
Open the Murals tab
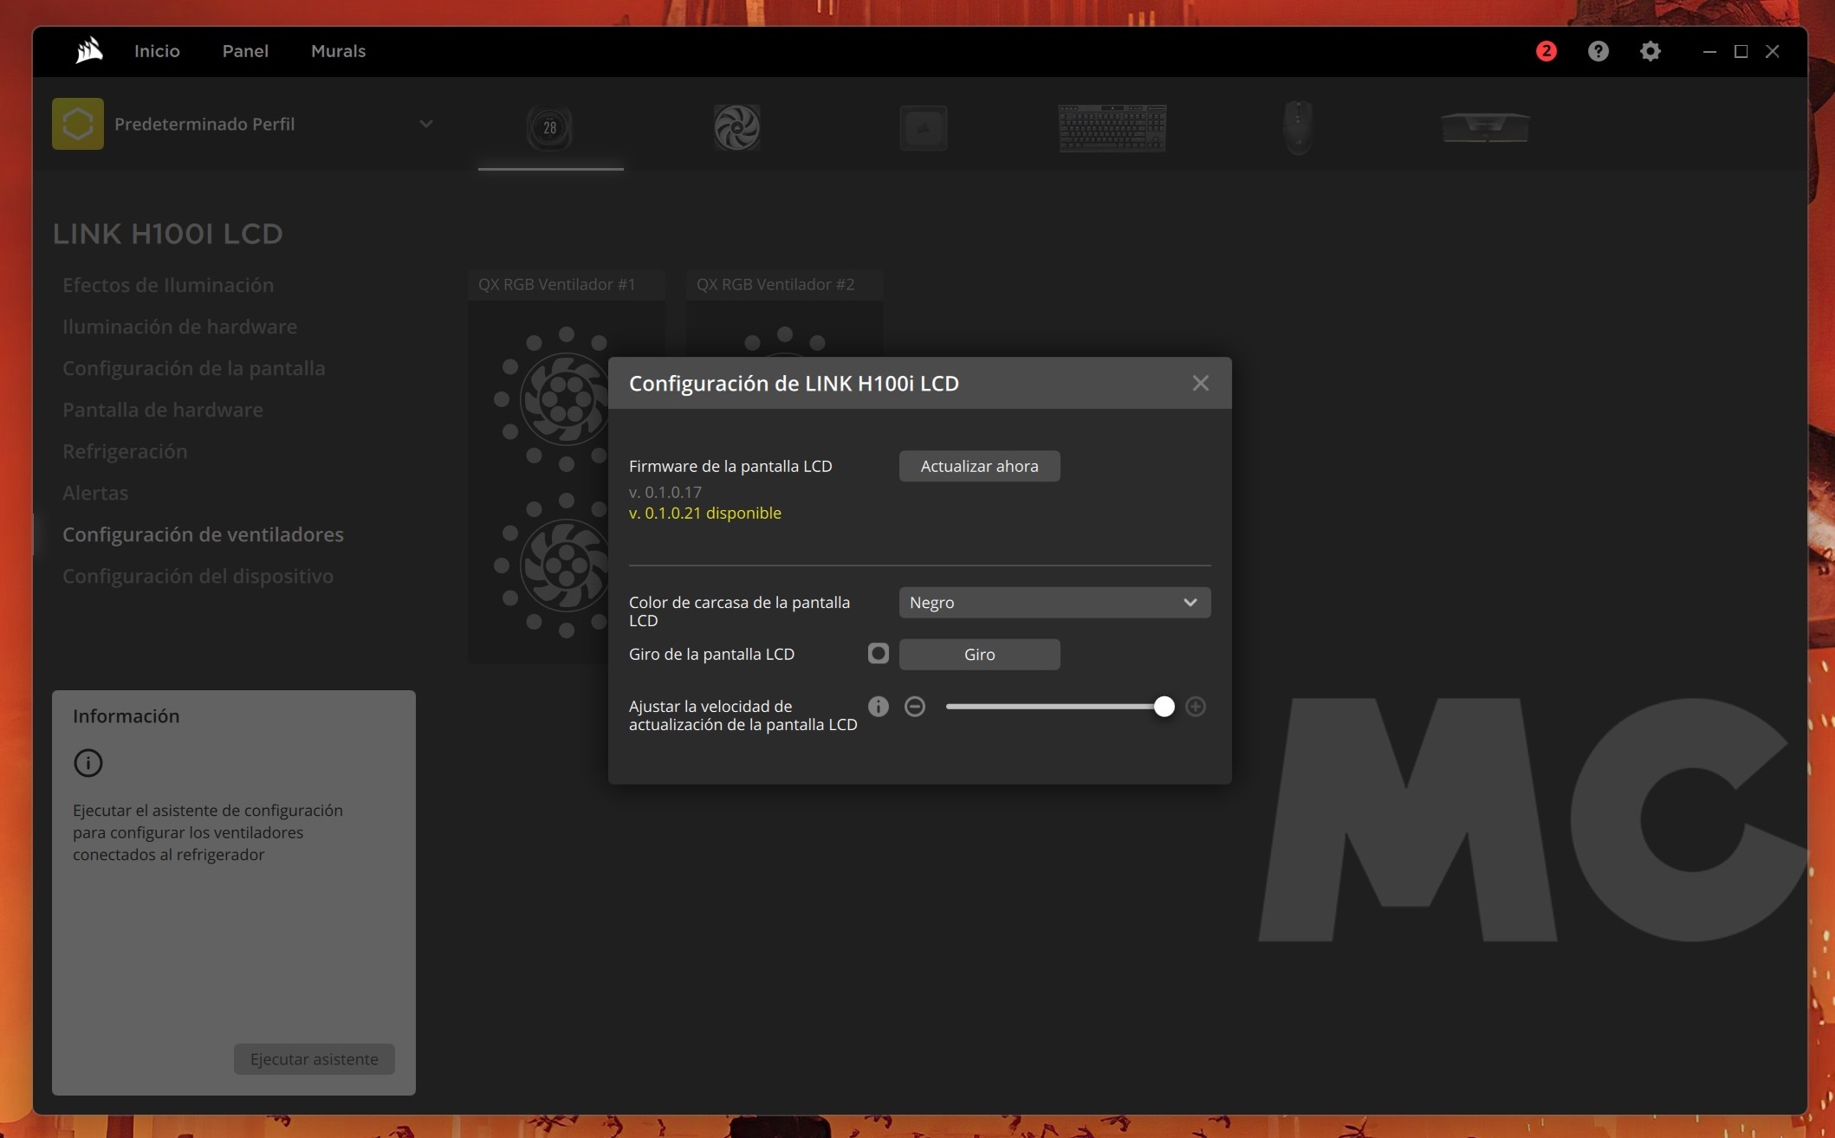(338, 51)
